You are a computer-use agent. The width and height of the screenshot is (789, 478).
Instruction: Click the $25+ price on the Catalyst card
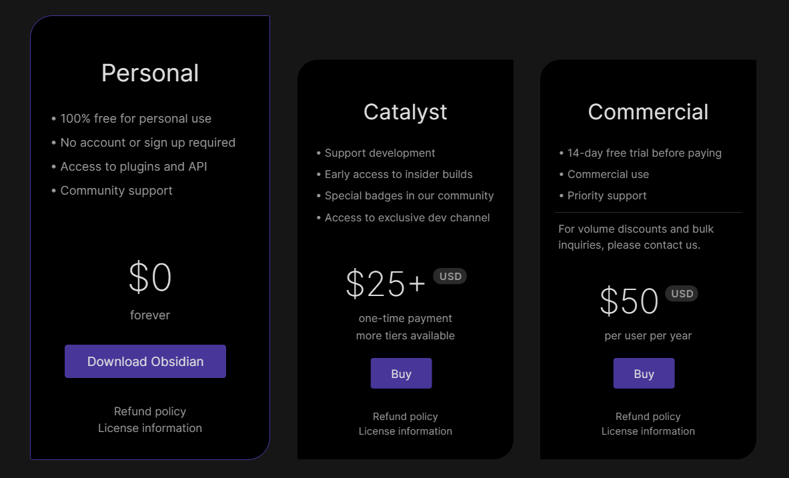[385, 285]
